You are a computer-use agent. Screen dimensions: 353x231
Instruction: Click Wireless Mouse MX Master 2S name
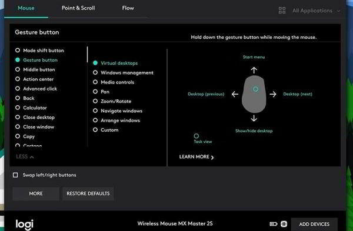(x=175, y=223)
